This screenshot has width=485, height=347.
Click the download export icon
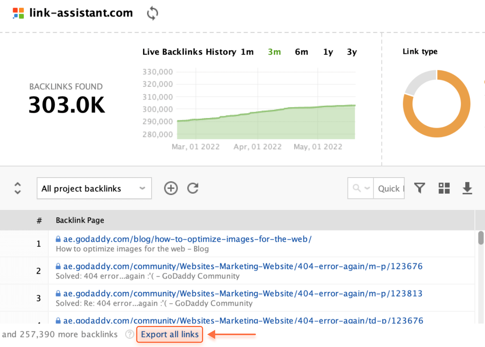tap(467, 188)
